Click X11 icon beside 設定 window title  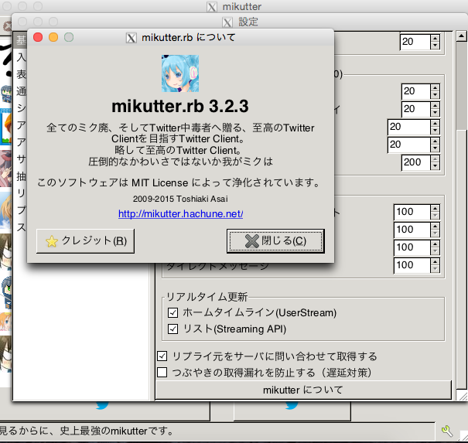227,22
